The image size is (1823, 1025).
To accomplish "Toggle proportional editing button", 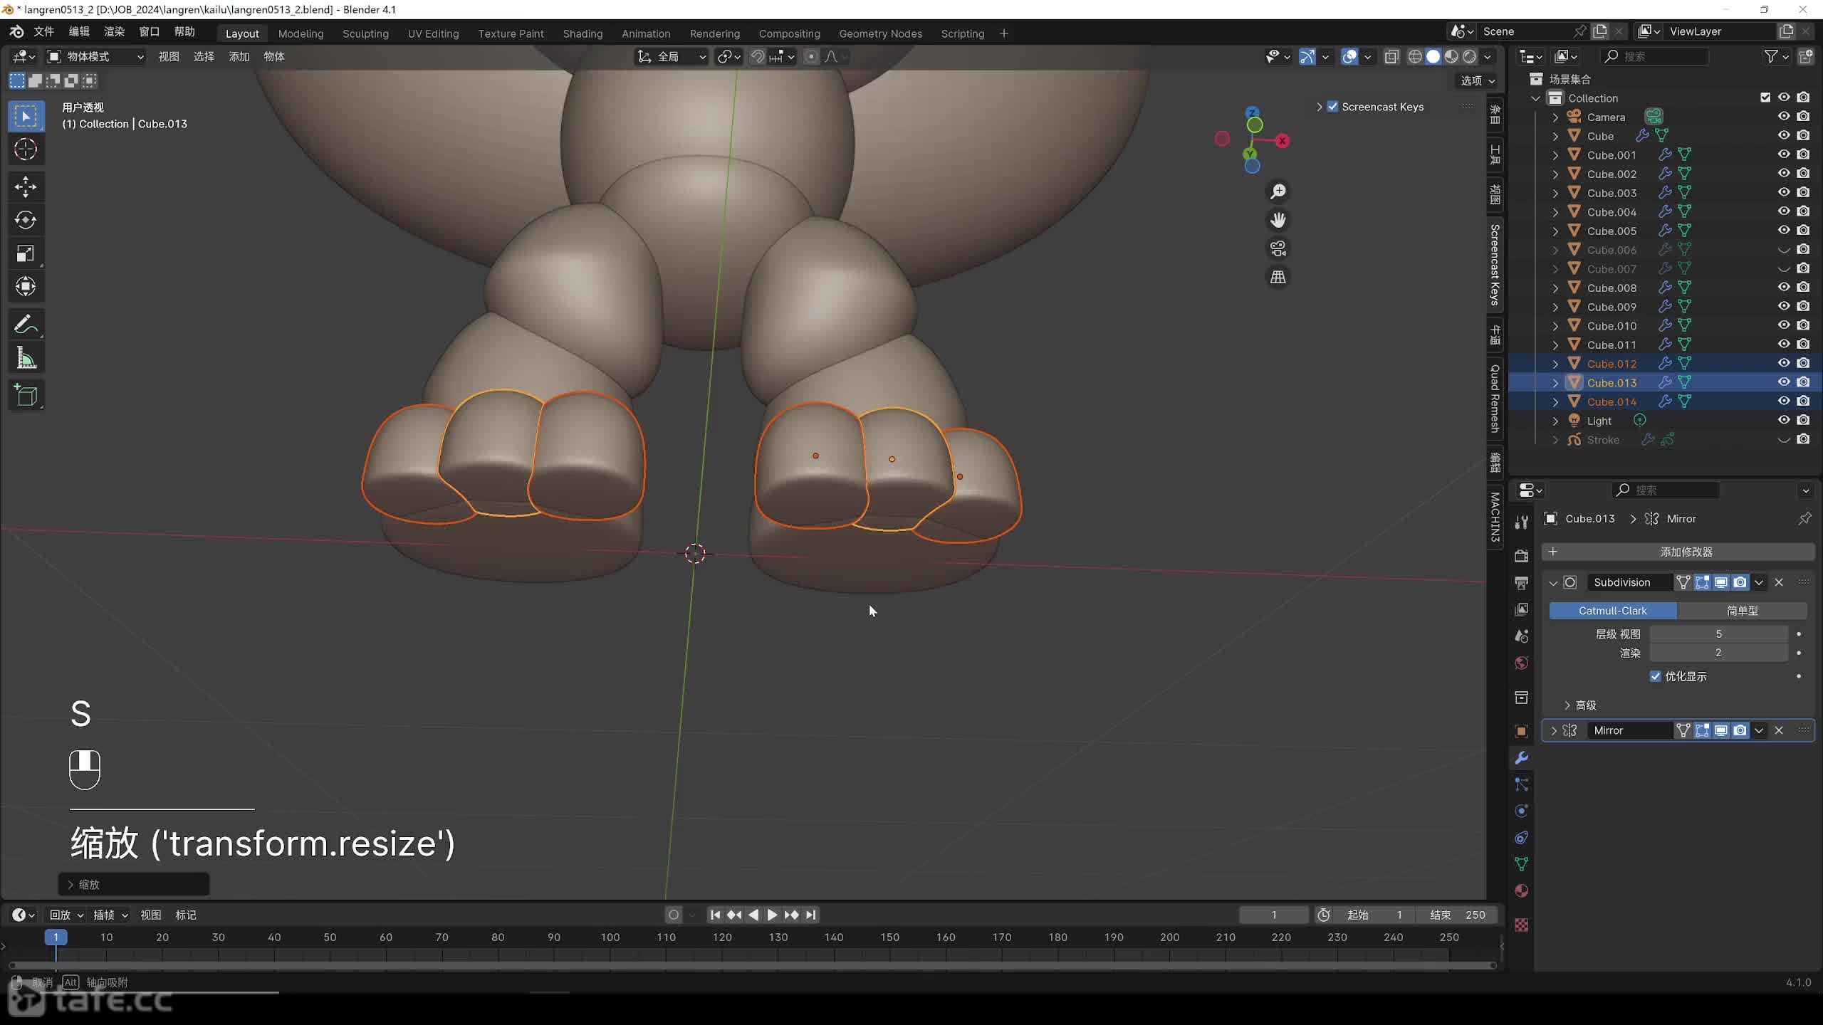I will coord(811,56).
